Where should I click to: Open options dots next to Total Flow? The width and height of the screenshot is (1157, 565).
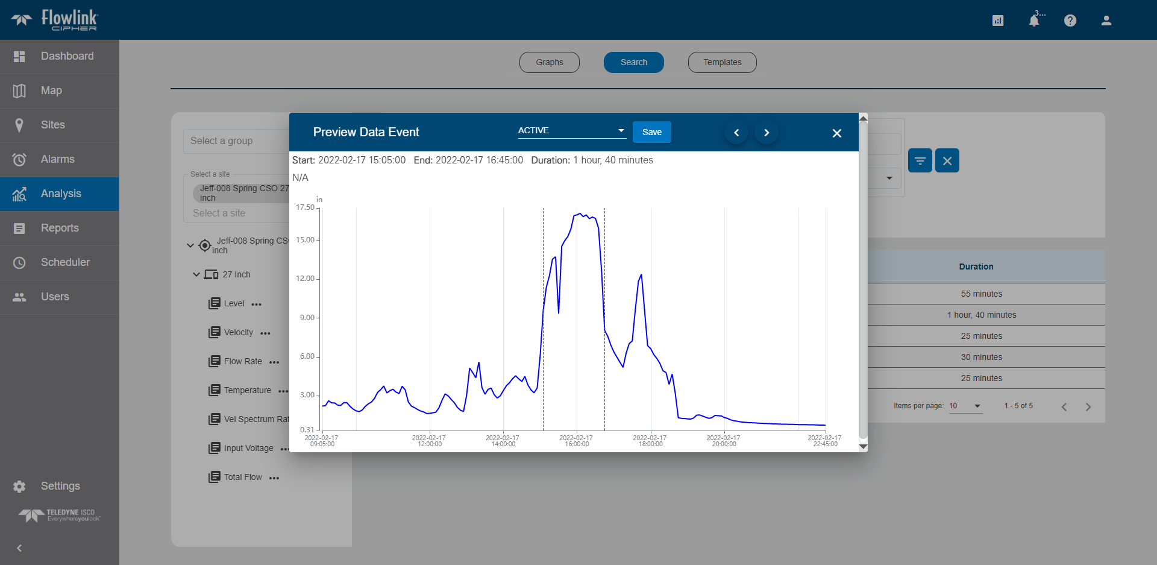pos(274,478)
